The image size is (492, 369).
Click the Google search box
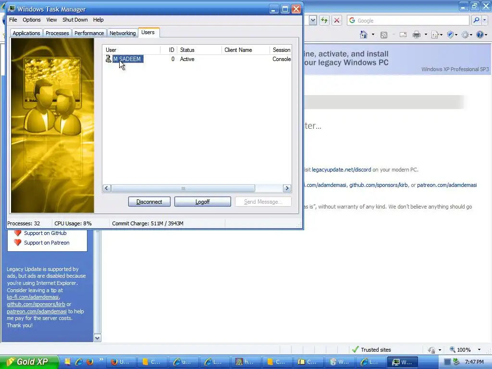coord(408,20)
